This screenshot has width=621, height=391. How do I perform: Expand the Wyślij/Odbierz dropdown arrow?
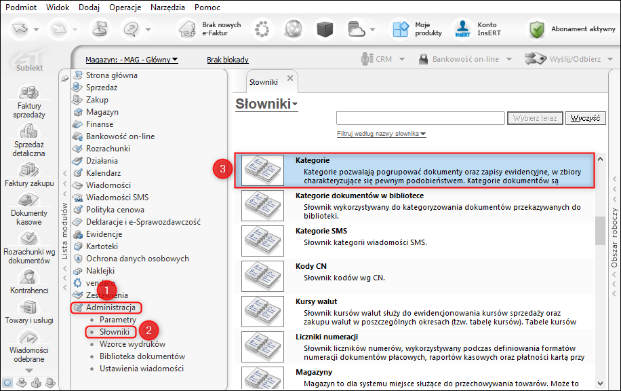coord(610,59)
